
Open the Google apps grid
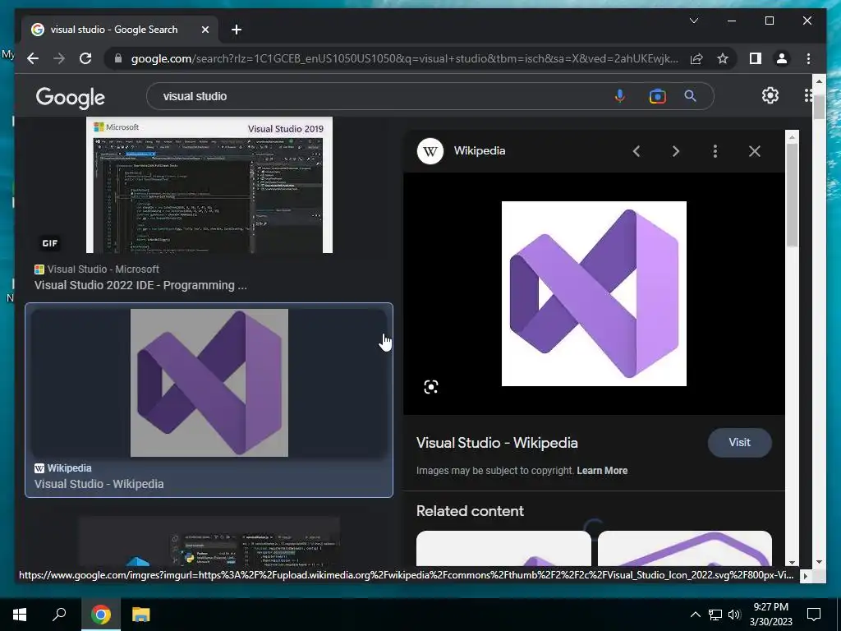(808, 95)
